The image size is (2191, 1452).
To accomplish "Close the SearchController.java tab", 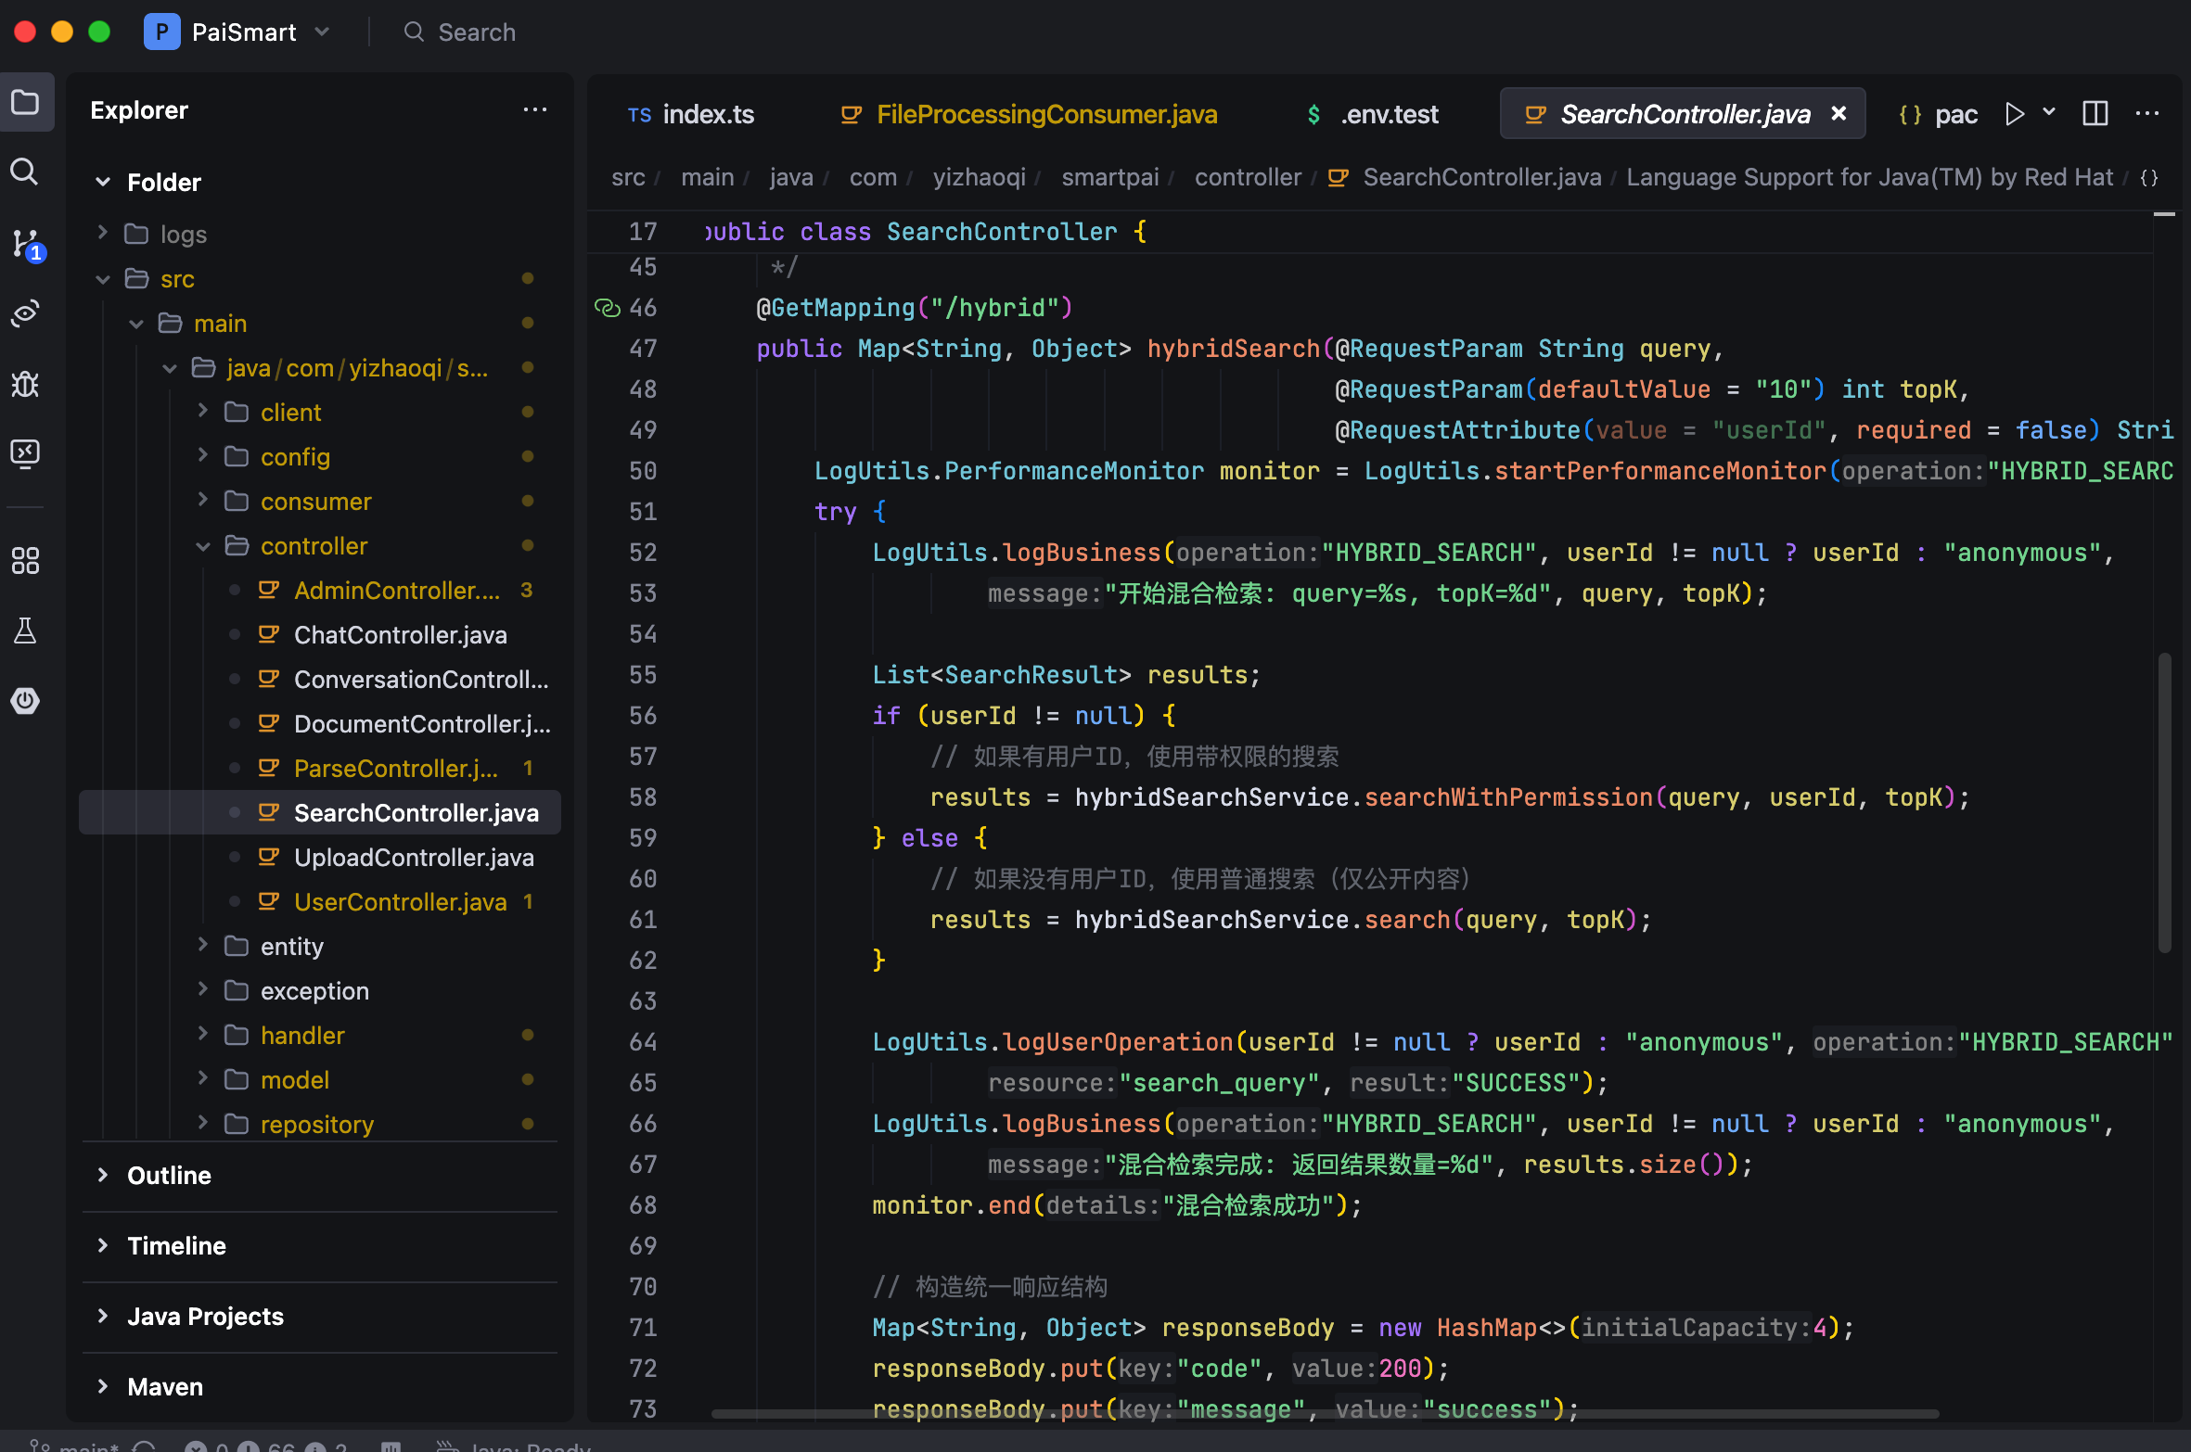I will pyautogui.click(x=1839, y=114).
